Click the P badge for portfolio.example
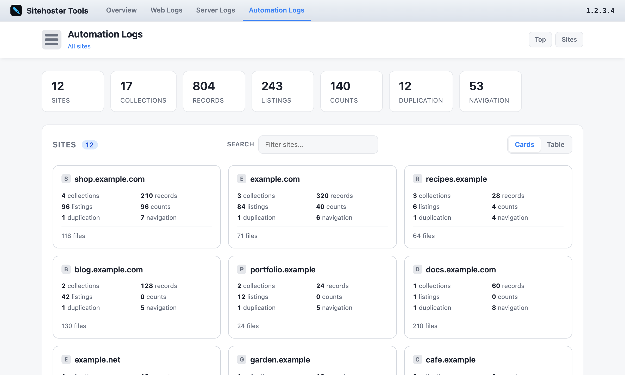This screenshot has height=375, width=625. (242, 269)
